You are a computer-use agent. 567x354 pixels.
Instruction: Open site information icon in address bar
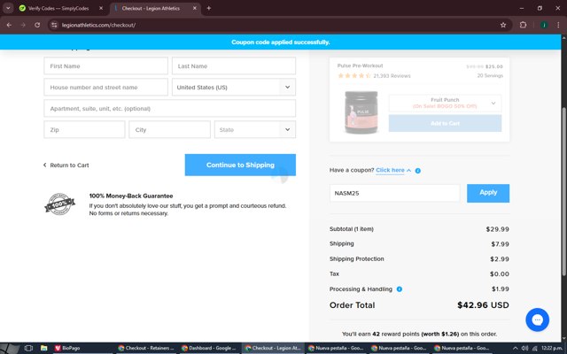[54, 25]
